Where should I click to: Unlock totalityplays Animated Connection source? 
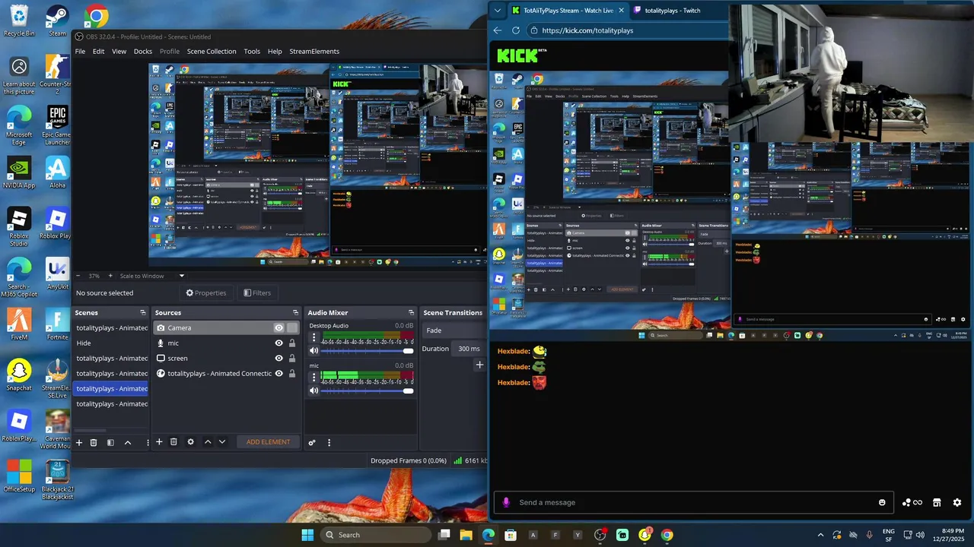pyautogui.click(x=291, y=373)
